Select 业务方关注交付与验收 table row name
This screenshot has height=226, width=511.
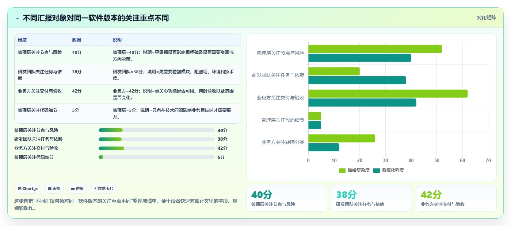(40, 91)
